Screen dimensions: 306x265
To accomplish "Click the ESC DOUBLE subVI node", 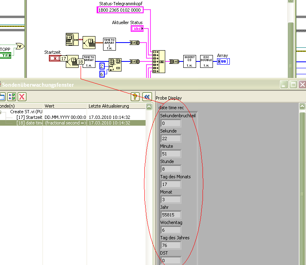I will pyautogui.click(x=207, y=61).
